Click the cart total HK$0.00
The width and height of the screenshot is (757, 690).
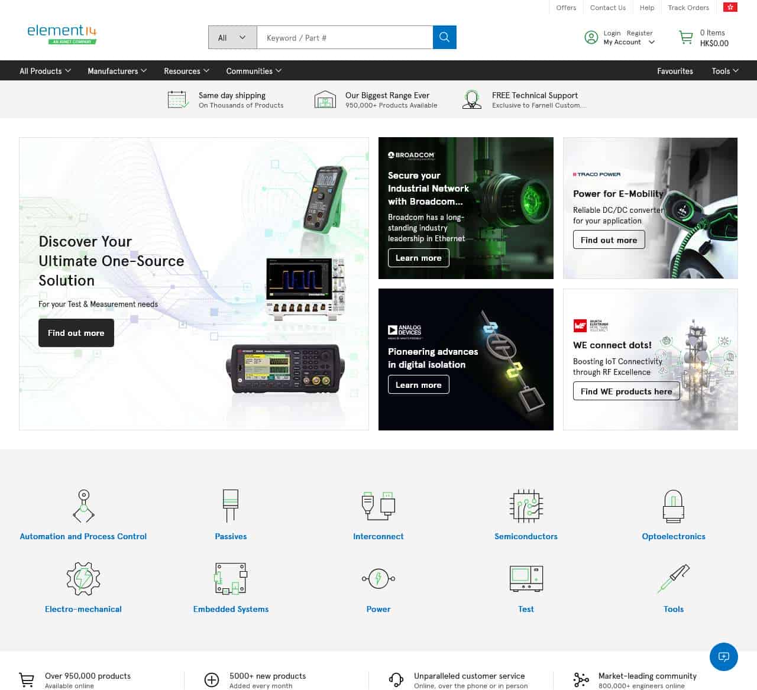pyautogui.click(x=714, y=43)
